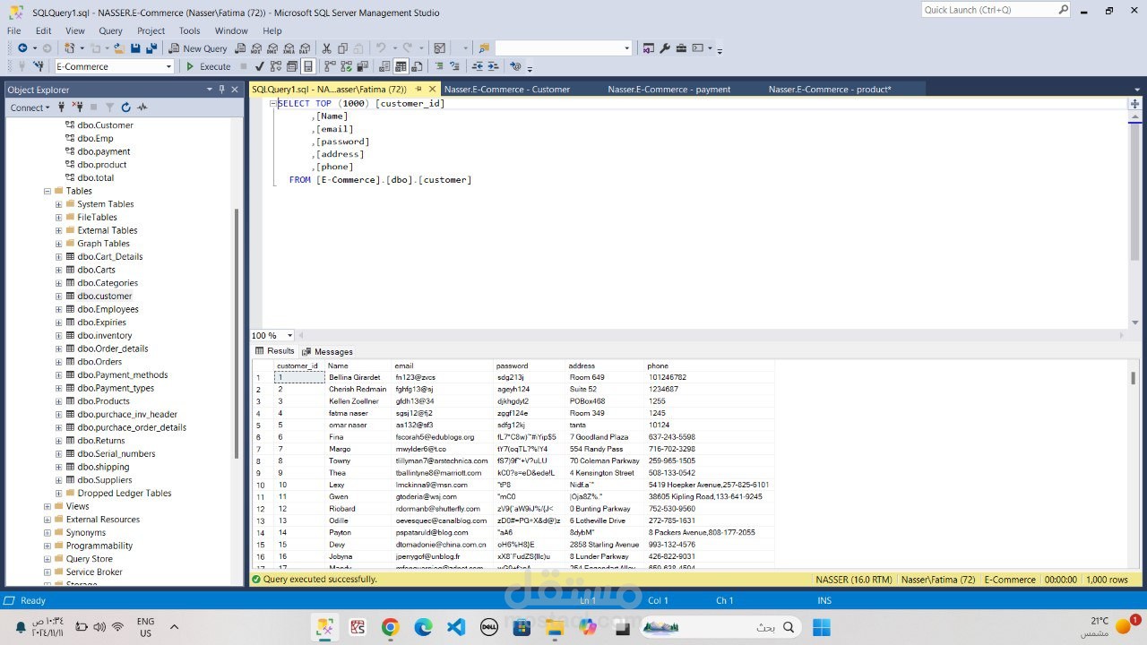Select the dbo.customer table in tree
The image size is (1147, 645).
(x=104, y=296)
